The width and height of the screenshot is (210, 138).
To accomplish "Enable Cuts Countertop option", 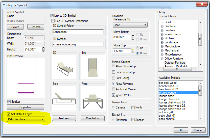I will (113, 72).
